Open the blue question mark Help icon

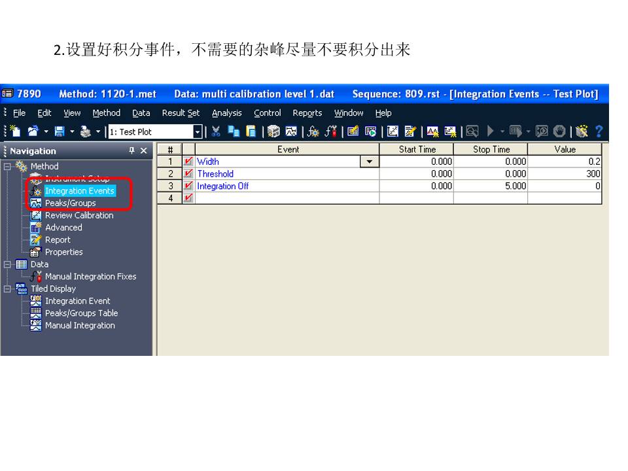598,132
